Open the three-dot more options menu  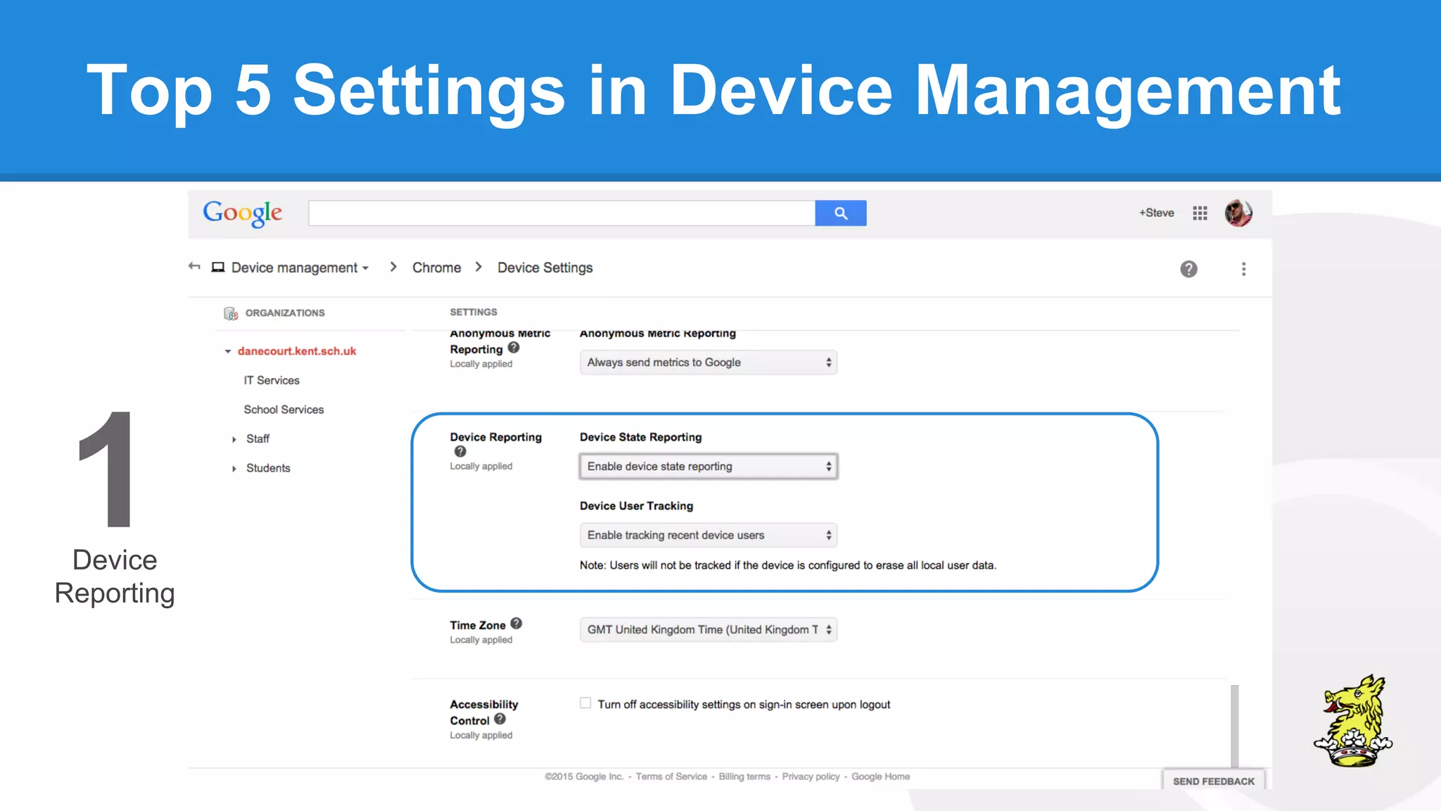point(1243,269)
